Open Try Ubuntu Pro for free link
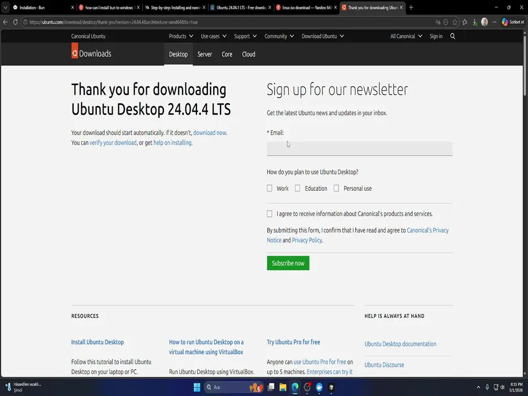 (x=293, y=342)
